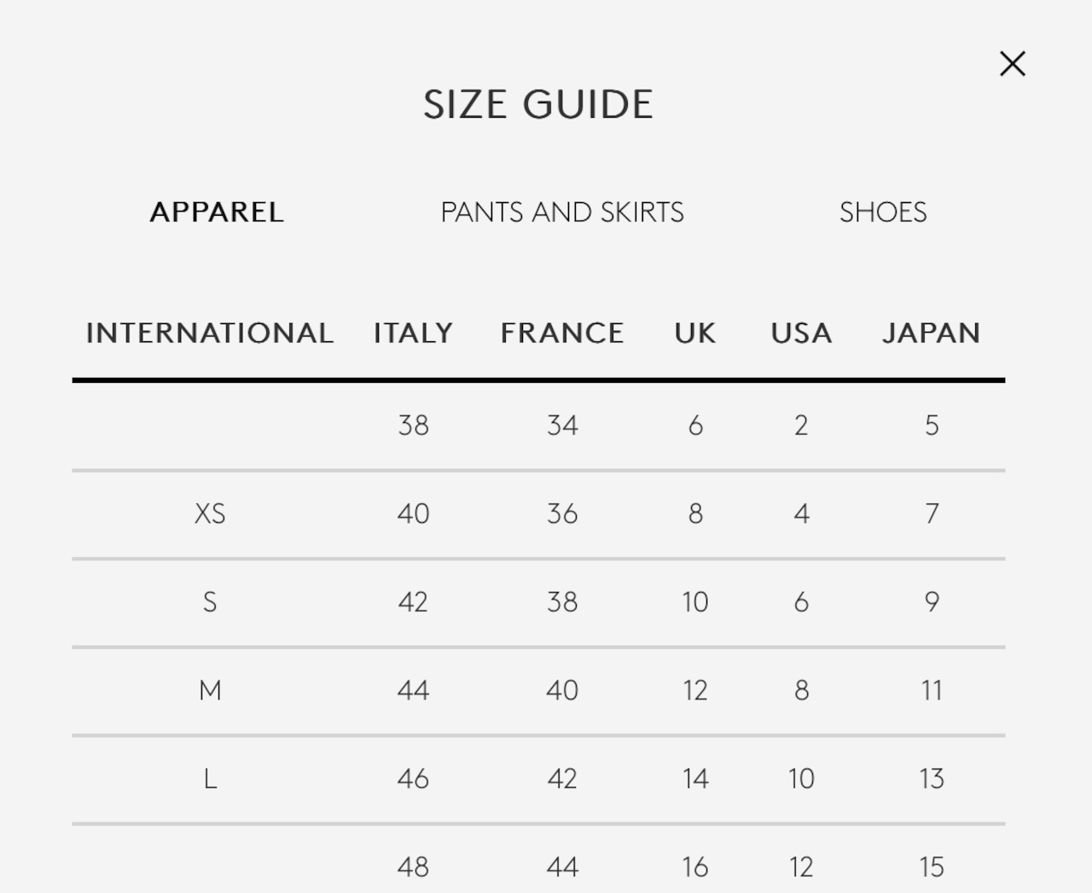Click Japan size 15 cell
The image size is (1092, 893).
click(932, 867)
